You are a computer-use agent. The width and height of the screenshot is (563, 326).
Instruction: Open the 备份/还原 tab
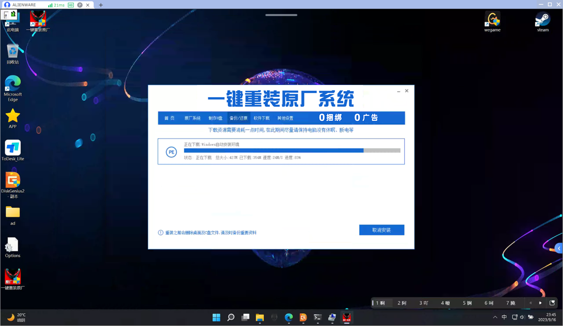point(239,118)
